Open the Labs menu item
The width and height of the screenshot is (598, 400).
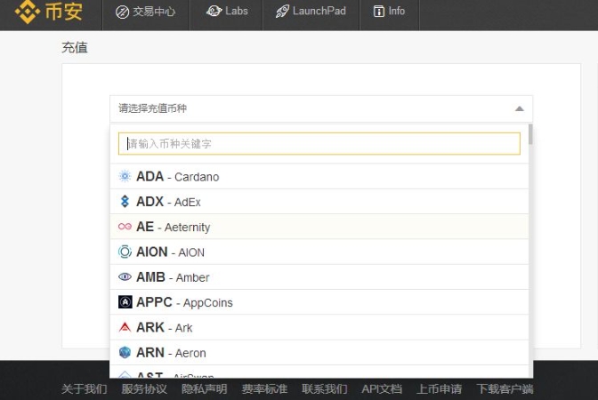click(226, 12)
